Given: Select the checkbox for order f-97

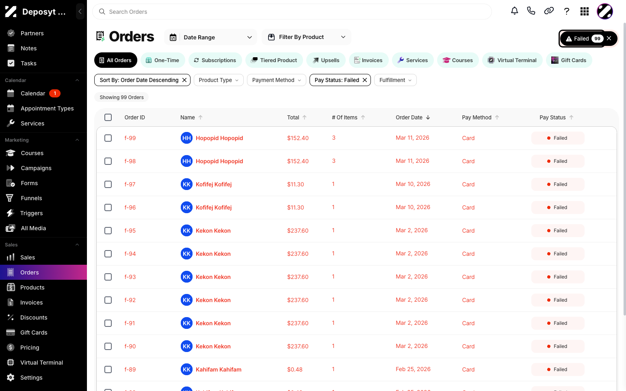Looking at the screenshot, I should tap(108, 184).
